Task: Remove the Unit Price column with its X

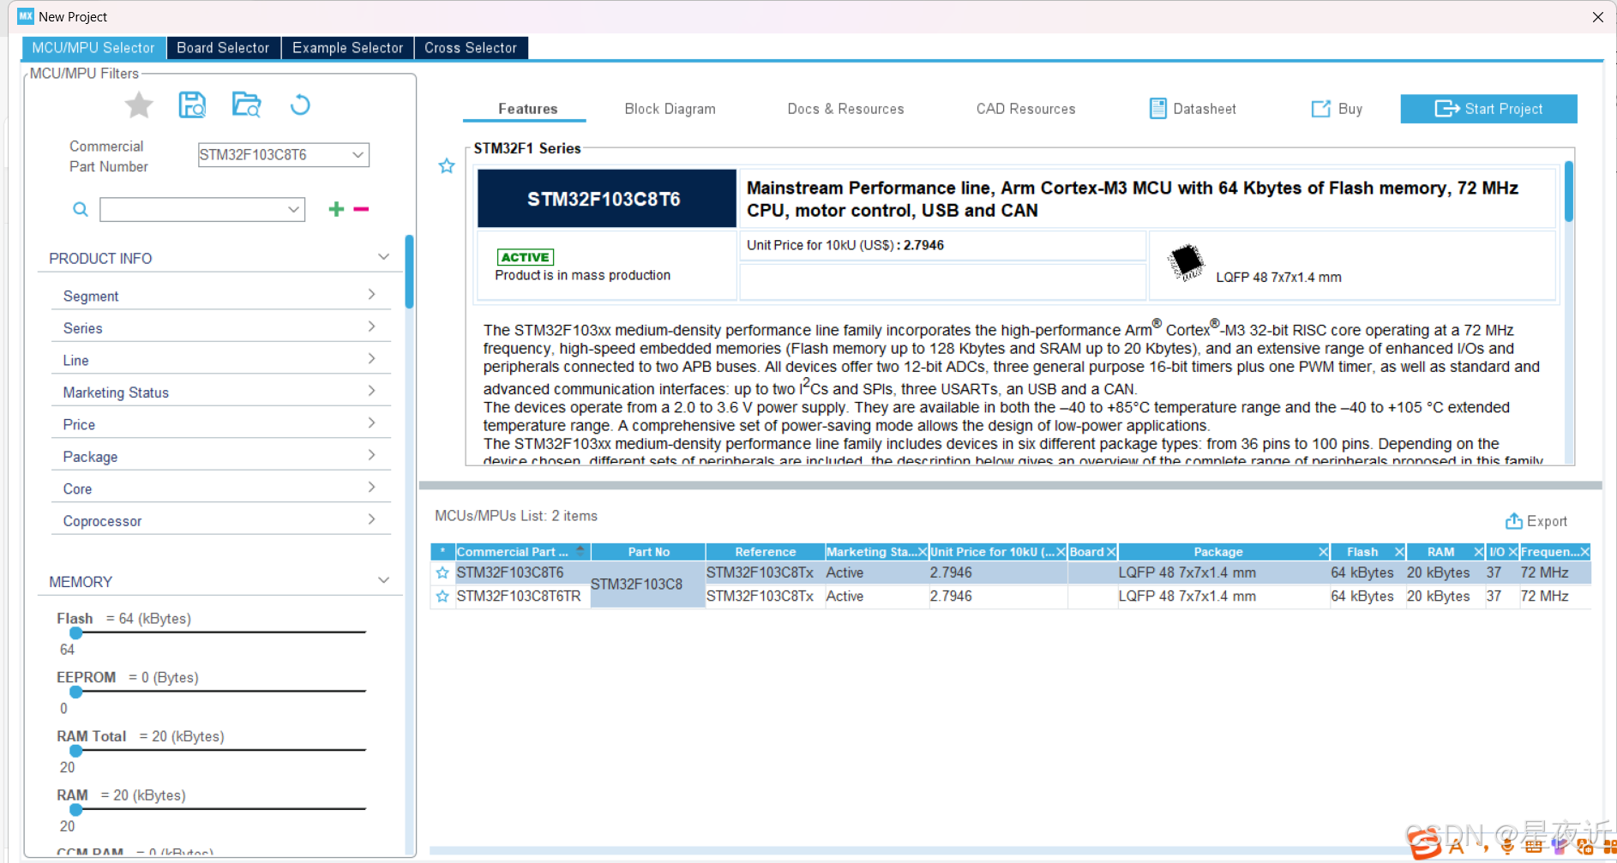Action: coord(1061,552)
